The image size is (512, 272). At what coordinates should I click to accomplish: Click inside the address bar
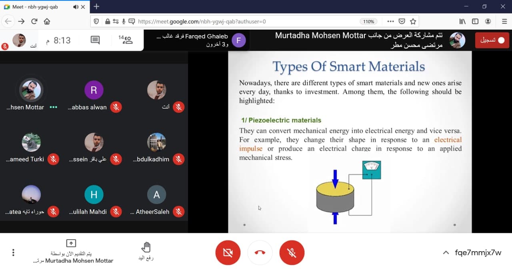(240, 21)
